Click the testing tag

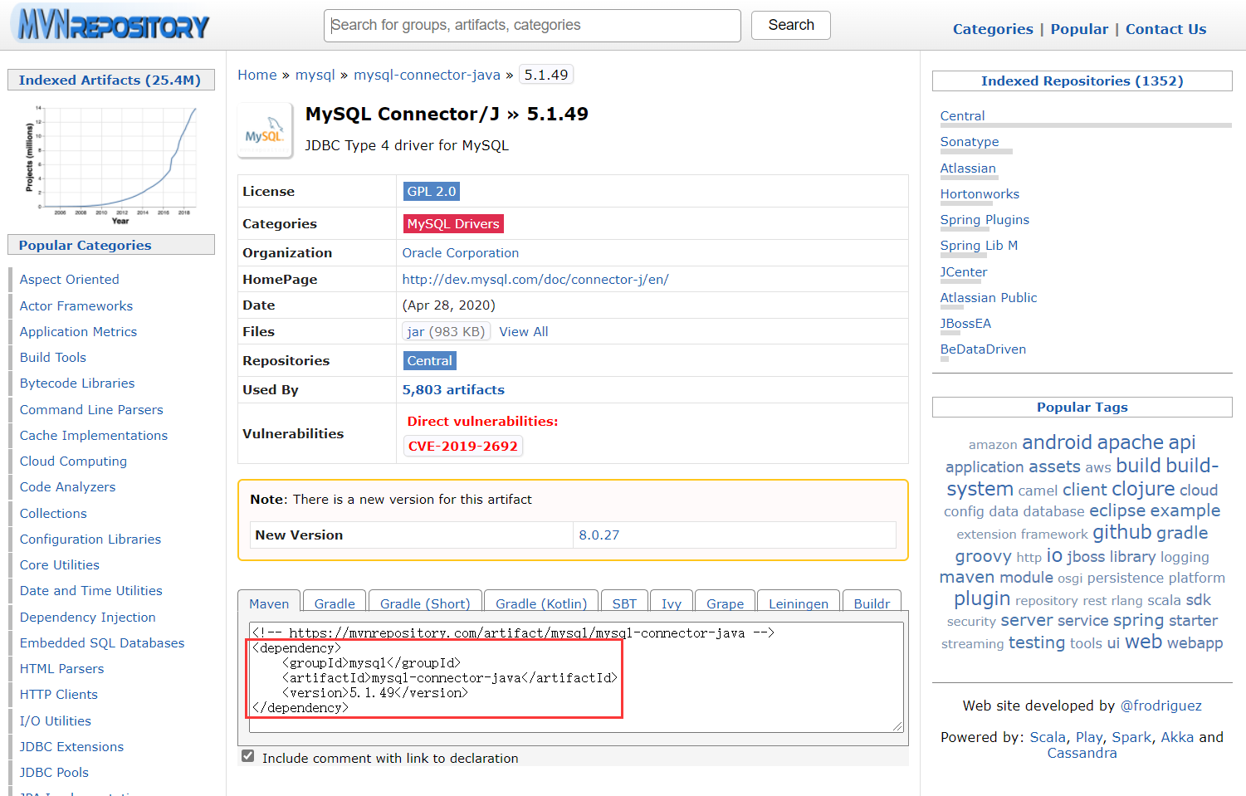(x=1036, y=642)
